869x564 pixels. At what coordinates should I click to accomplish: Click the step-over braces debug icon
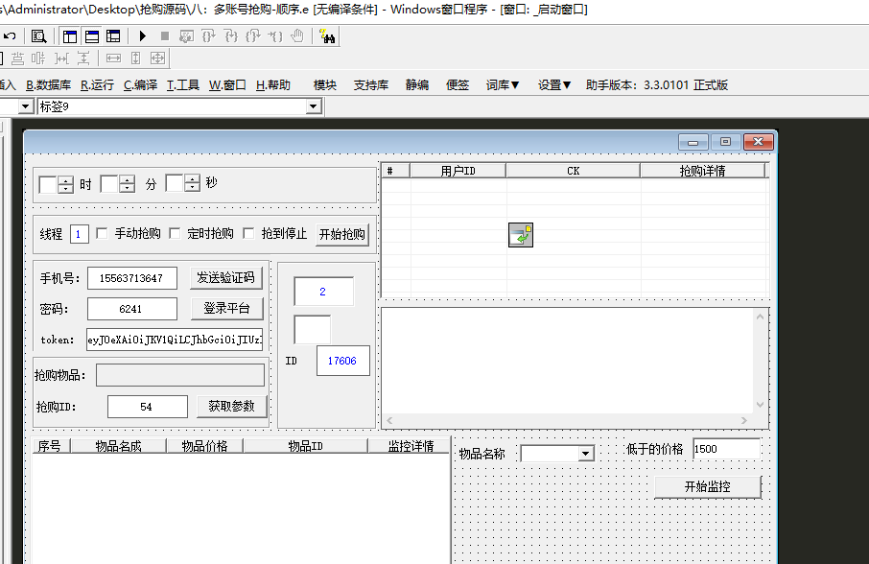pyautogui.click(x=208, y=36)
